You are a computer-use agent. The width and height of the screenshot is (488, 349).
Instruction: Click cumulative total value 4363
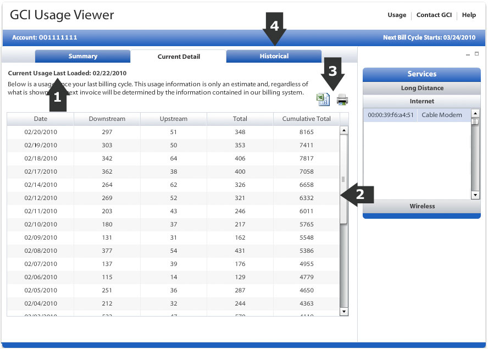307,303
